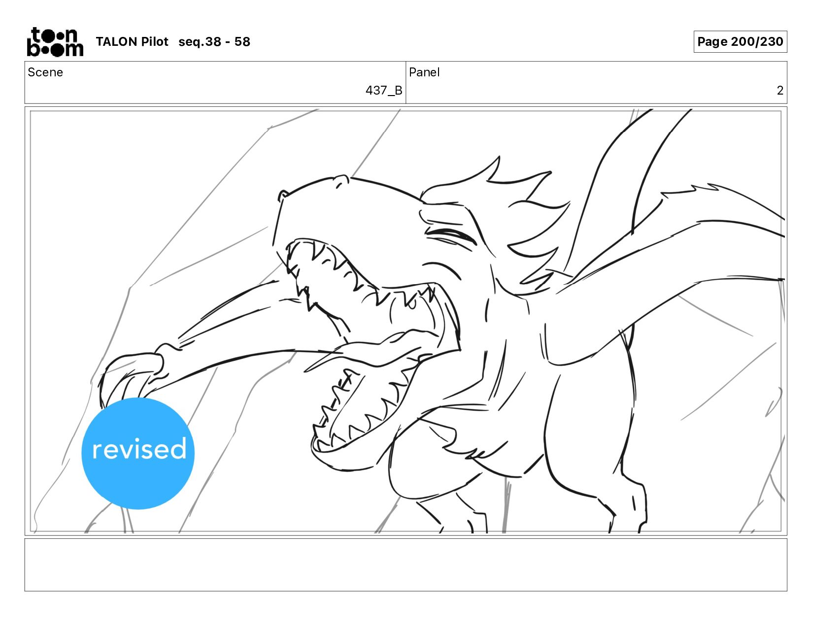This screenshot has height=628, width=813.
Task: Select the panel number '2'
Action: pos(780,91)
